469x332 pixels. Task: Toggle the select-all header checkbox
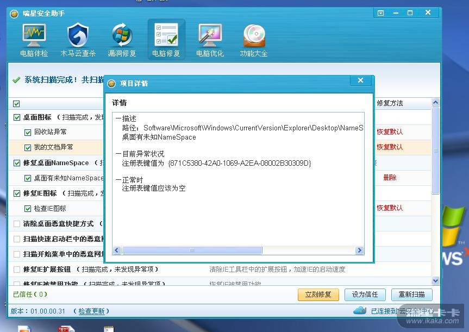[16, 104]
